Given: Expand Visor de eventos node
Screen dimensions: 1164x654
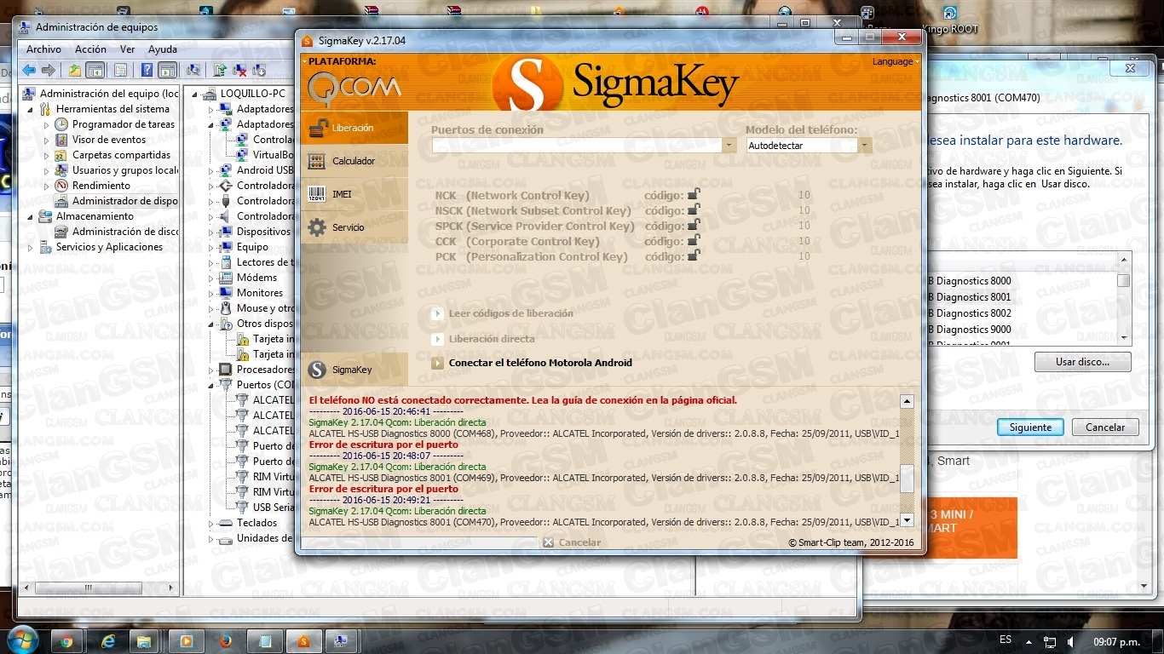Looking at the screenshot, I should [47, 140].
